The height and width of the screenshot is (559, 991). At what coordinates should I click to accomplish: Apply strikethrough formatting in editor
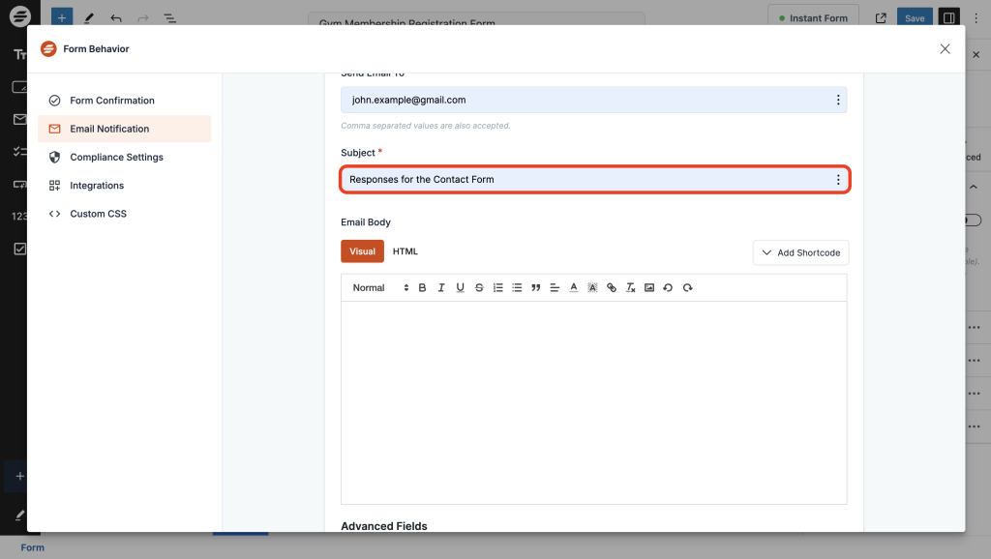pyautogui.click(x=479, y=288)
